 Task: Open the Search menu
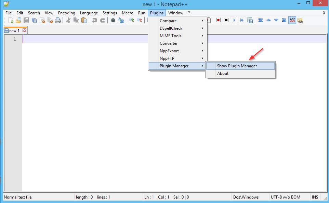pyautogui.click(x=34, y=13)
